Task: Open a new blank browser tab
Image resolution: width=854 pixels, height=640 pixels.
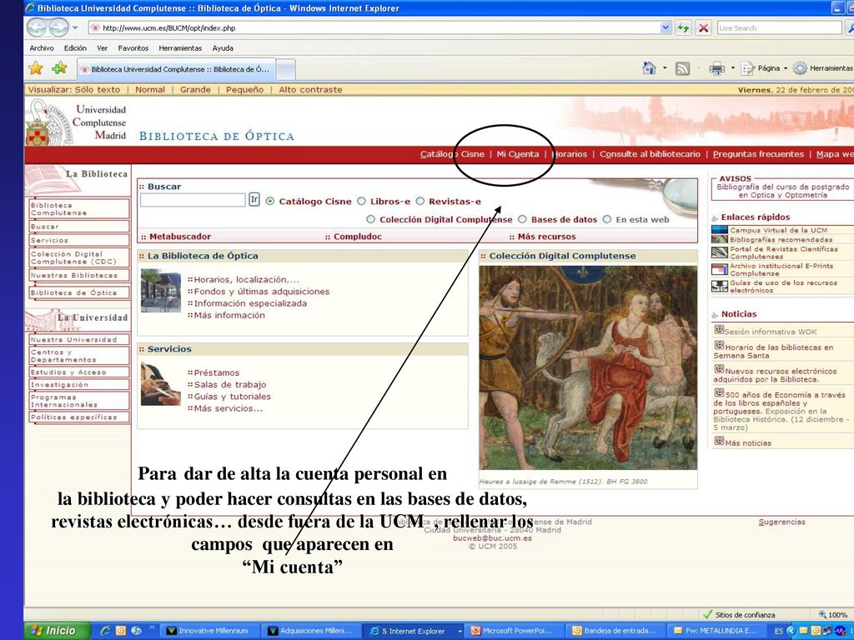Action: (x=286, y=70)
